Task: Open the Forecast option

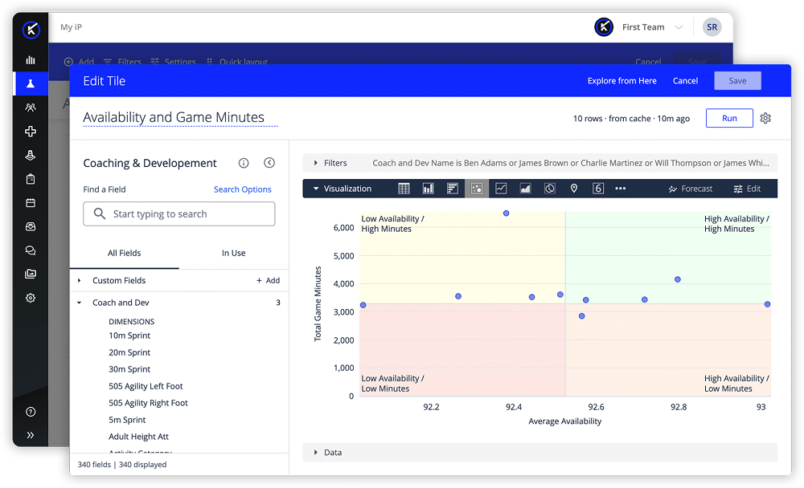Action: [691, 189]
